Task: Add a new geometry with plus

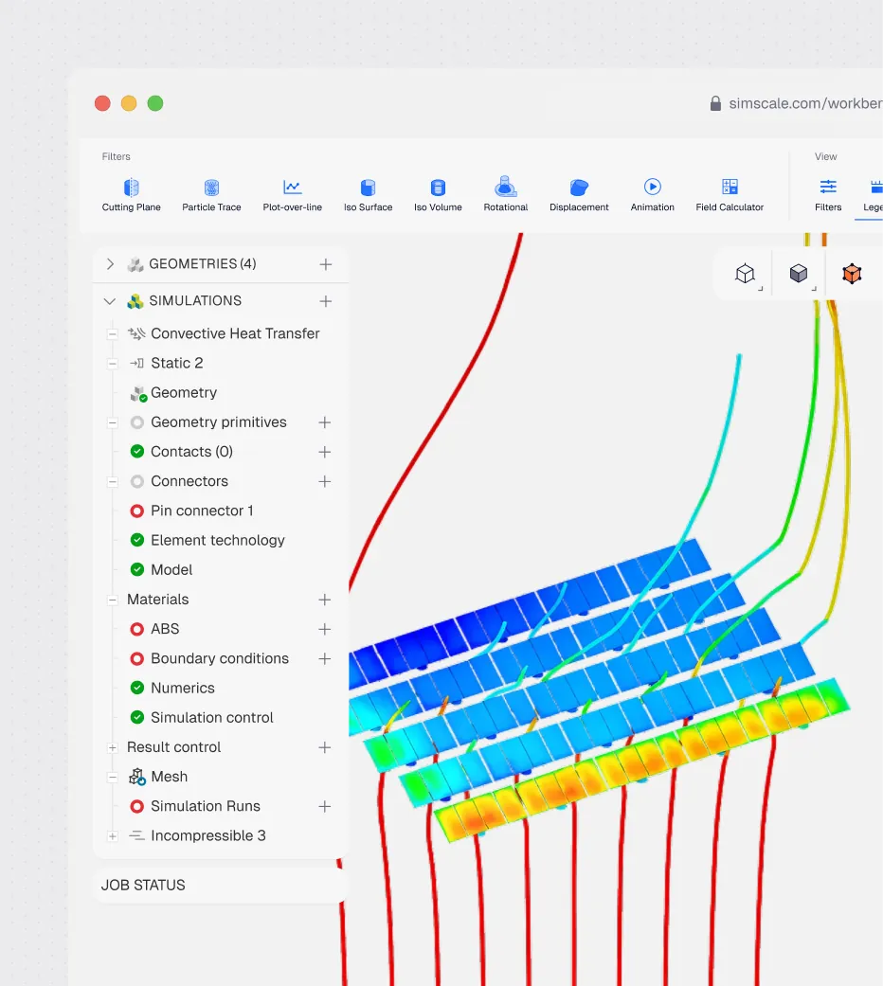Action: (x=325, y=264)
